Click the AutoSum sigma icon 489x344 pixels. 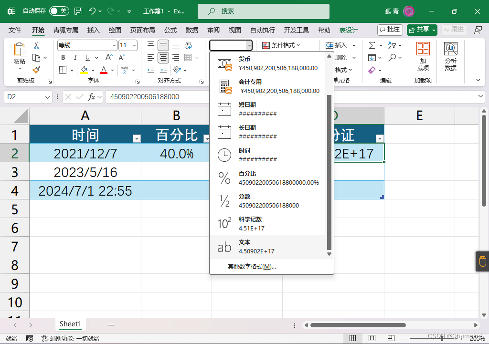click(372, 45)
